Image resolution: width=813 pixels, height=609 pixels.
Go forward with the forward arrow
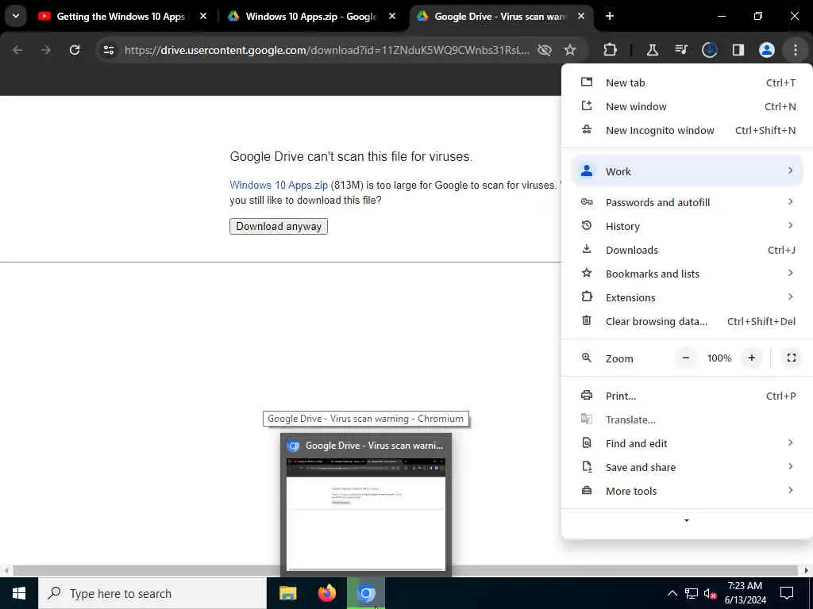(x=45, y=50)
